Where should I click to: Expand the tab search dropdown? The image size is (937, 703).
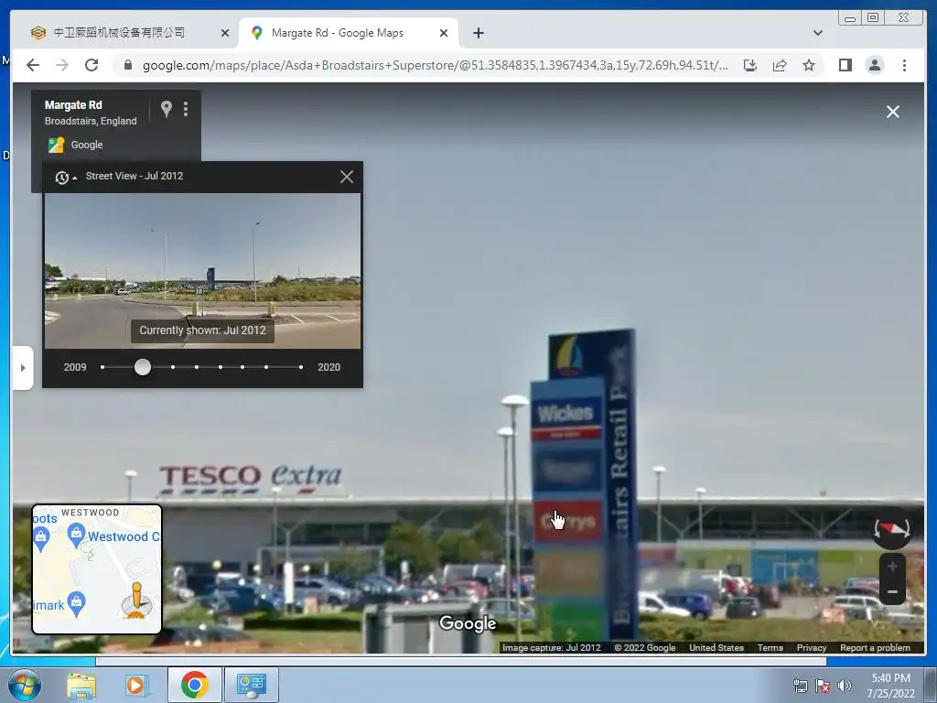tap(817, 33)
